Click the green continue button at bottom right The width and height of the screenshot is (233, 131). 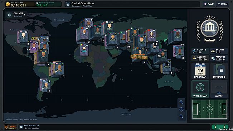point(220,127)
